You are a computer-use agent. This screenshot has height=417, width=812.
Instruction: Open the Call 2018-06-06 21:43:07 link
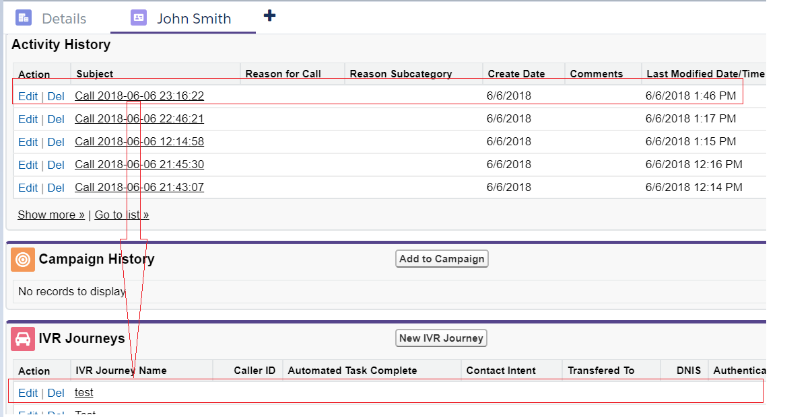pos(139,188)
